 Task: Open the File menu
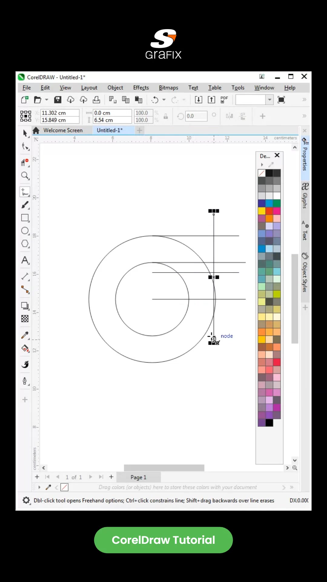[x=27, y=88]
